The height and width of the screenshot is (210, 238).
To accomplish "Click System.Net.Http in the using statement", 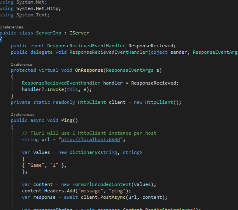I will point(37,8).
